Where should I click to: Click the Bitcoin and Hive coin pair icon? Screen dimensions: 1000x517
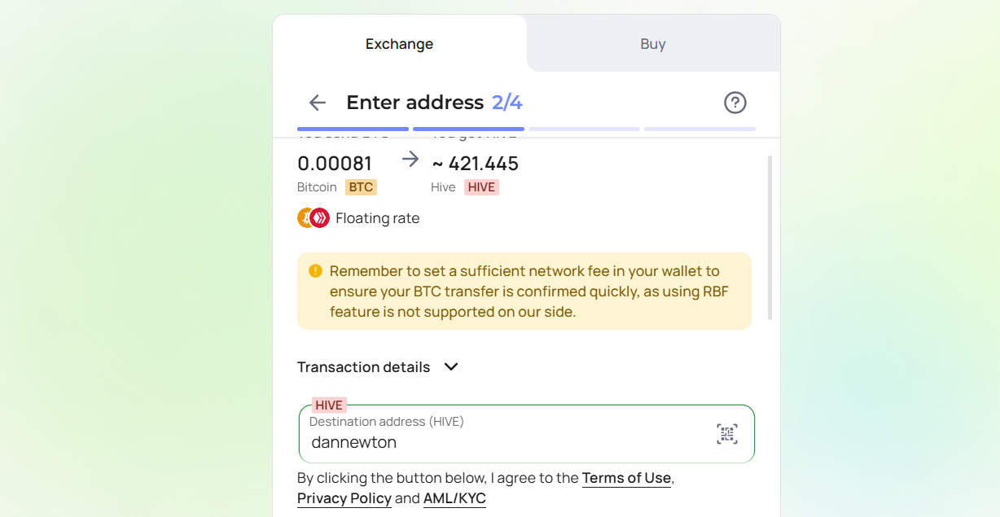point(314,218)
